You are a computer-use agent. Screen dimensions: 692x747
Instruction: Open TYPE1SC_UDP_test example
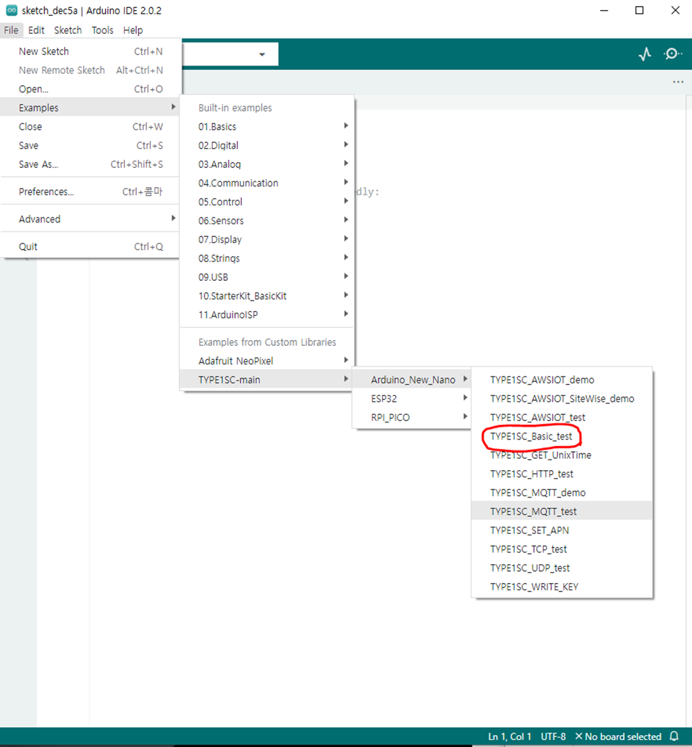562,568
